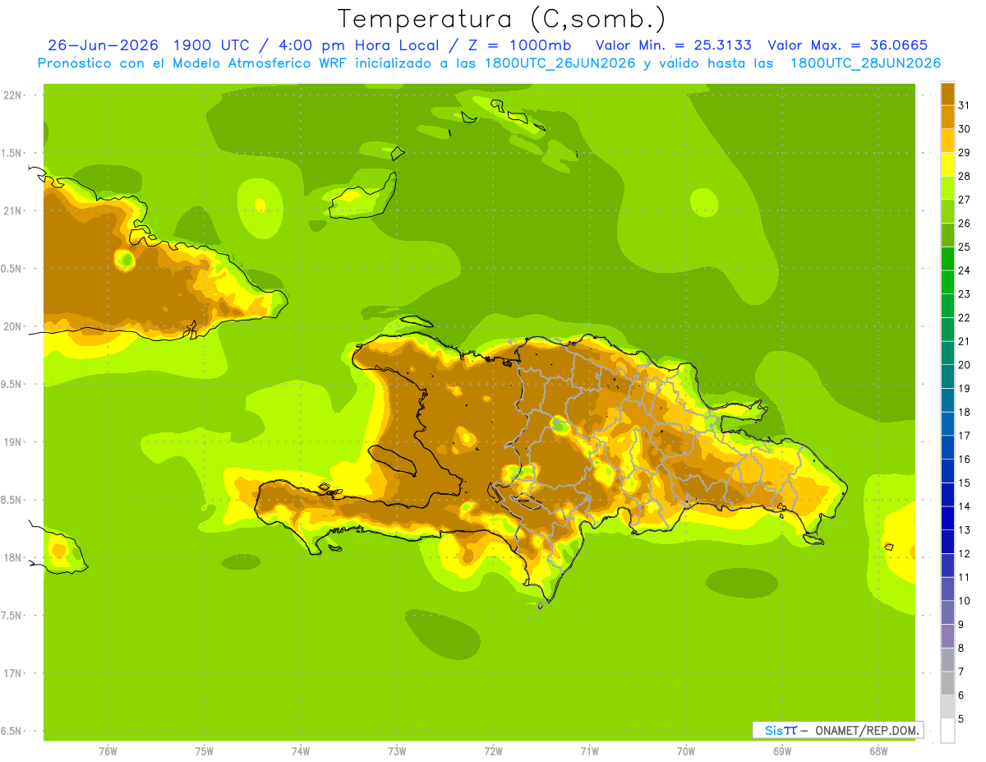Click the "Valor Max. = 36.0665" readout

click(847, 45)
